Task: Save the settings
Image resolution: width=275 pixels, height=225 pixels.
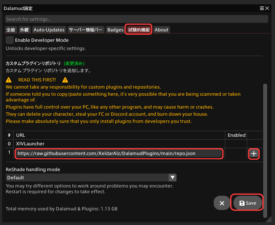Action: click(x=248, y=203)
